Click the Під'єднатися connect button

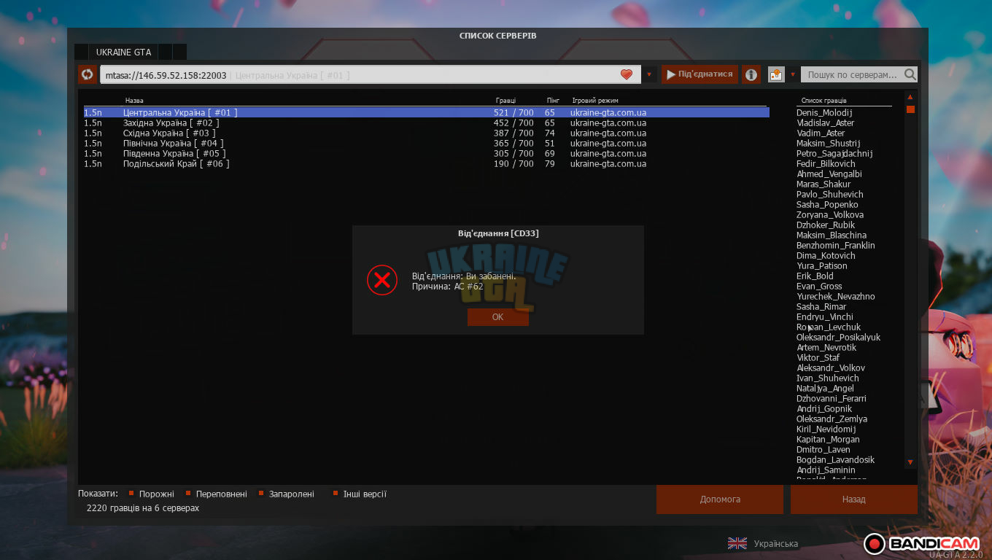700,74
